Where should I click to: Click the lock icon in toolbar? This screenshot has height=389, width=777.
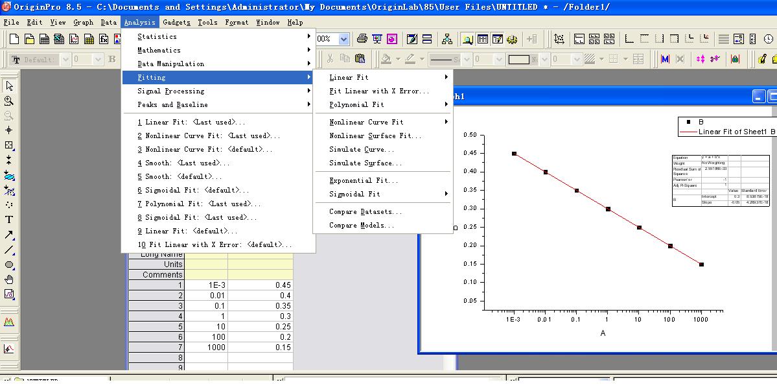tap(735, 59)
